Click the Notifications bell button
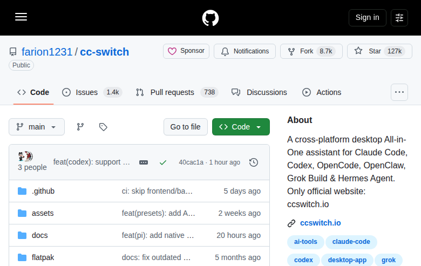This screenshot has width=421, height=266. coord(245,51)
